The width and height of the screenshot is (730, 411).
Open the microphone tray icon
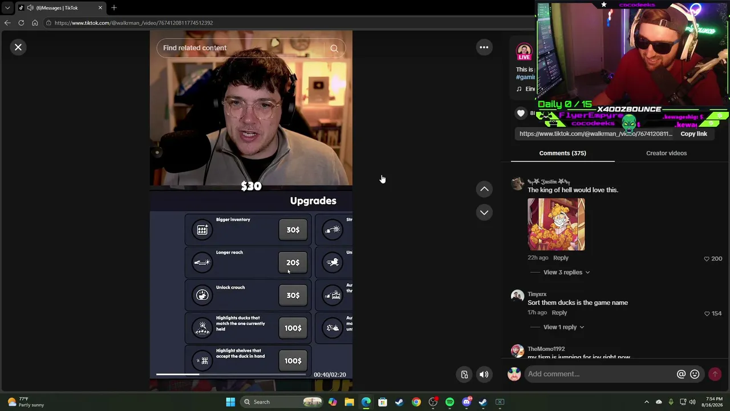671,402
